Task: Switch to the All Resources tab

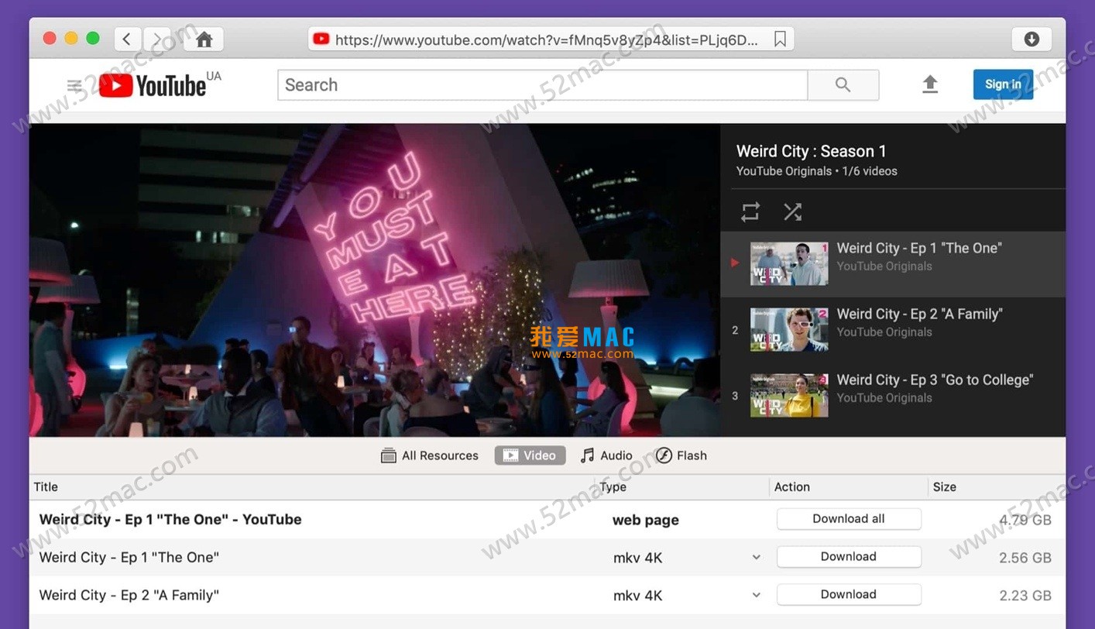Action: point(430,455)
